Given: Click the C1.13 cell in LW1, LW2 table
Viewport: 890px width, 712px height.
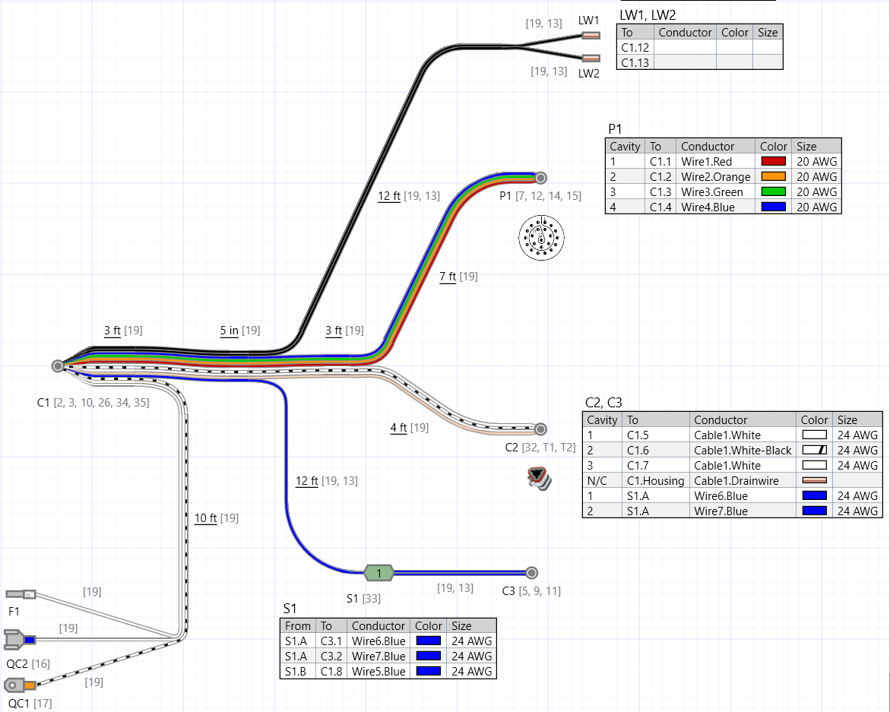Looking at the screenshot, I should [635, 62].
